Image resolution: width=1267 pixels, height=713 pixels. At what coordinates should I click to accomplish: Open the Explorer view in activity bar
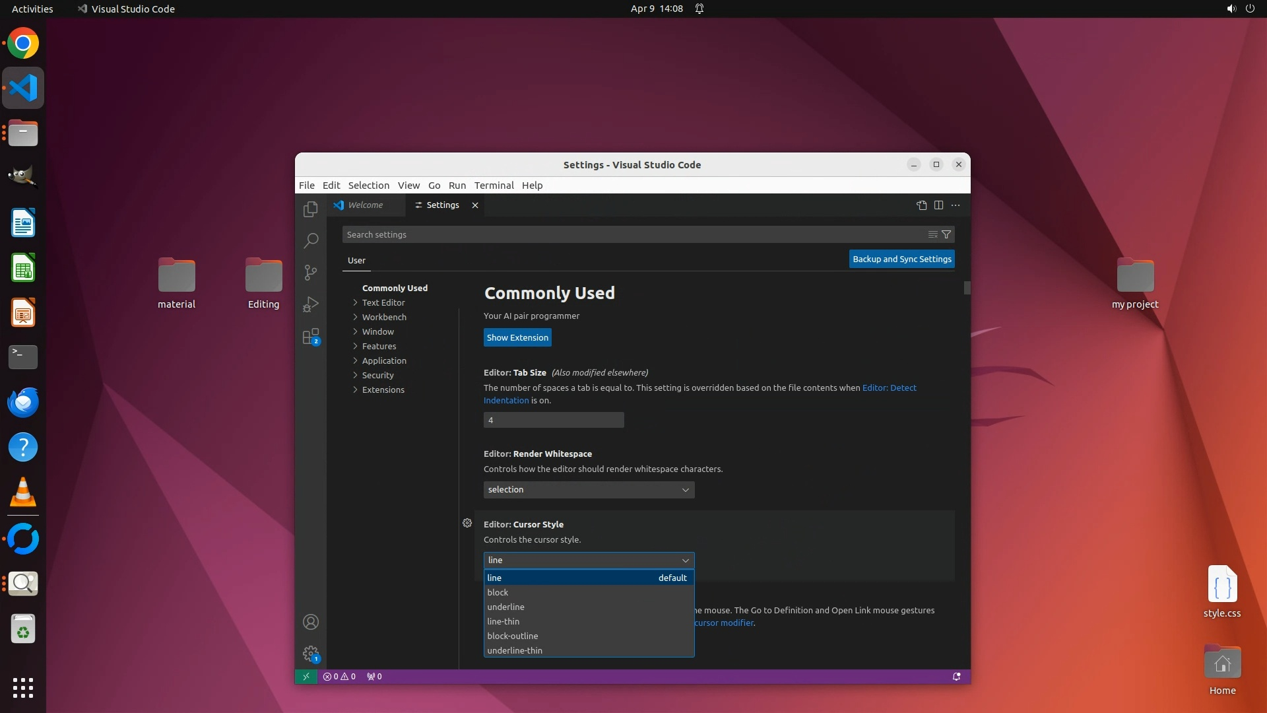310,209
